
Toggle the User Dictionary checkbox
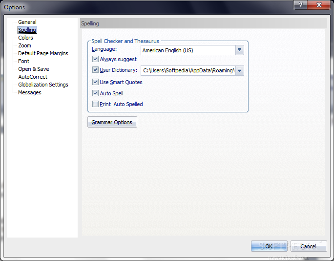tap(95, 70)
